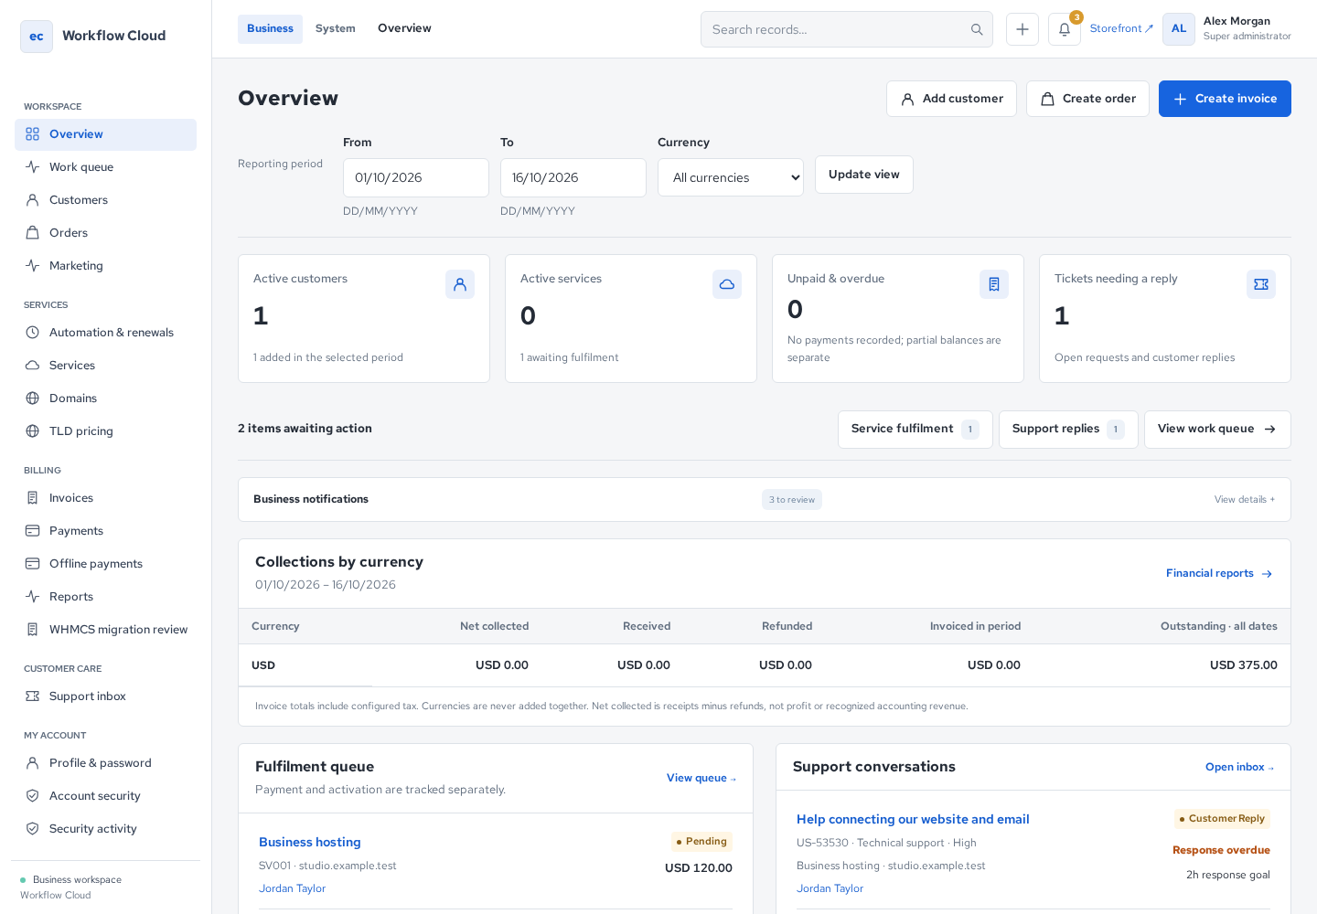
Task: Click the View work queue button
Action: 1217,430
